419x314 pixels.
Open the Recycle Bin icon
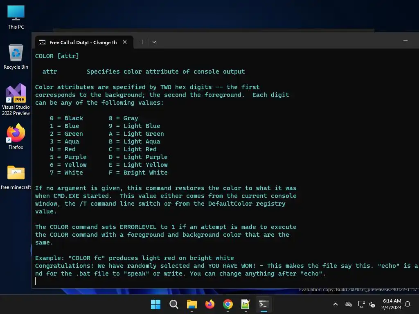point(16,57)
